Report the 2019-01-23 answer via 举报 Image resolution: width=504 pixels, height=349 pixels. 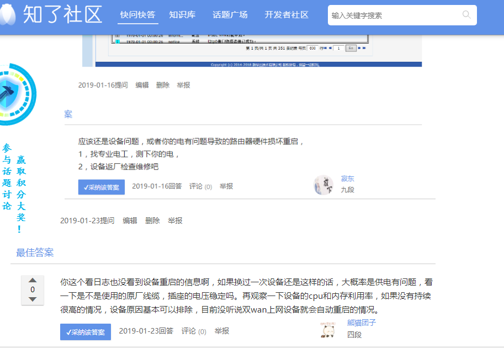(222, 331)
